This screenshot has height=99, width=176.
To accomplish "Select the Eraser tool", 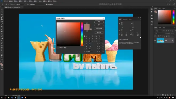I will pyautogui.click(x=2, y=36).
